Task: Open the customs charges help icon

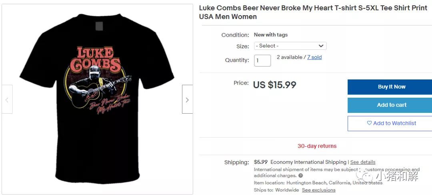Action: (300, 175)
